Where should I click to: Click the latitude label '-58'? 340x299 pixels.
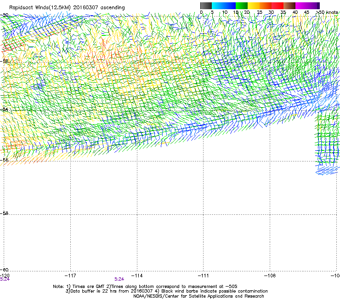4,213
